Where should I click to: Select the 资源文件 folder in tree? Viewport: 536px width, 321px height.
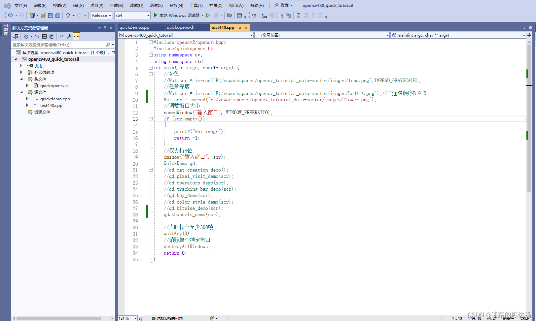42,112
